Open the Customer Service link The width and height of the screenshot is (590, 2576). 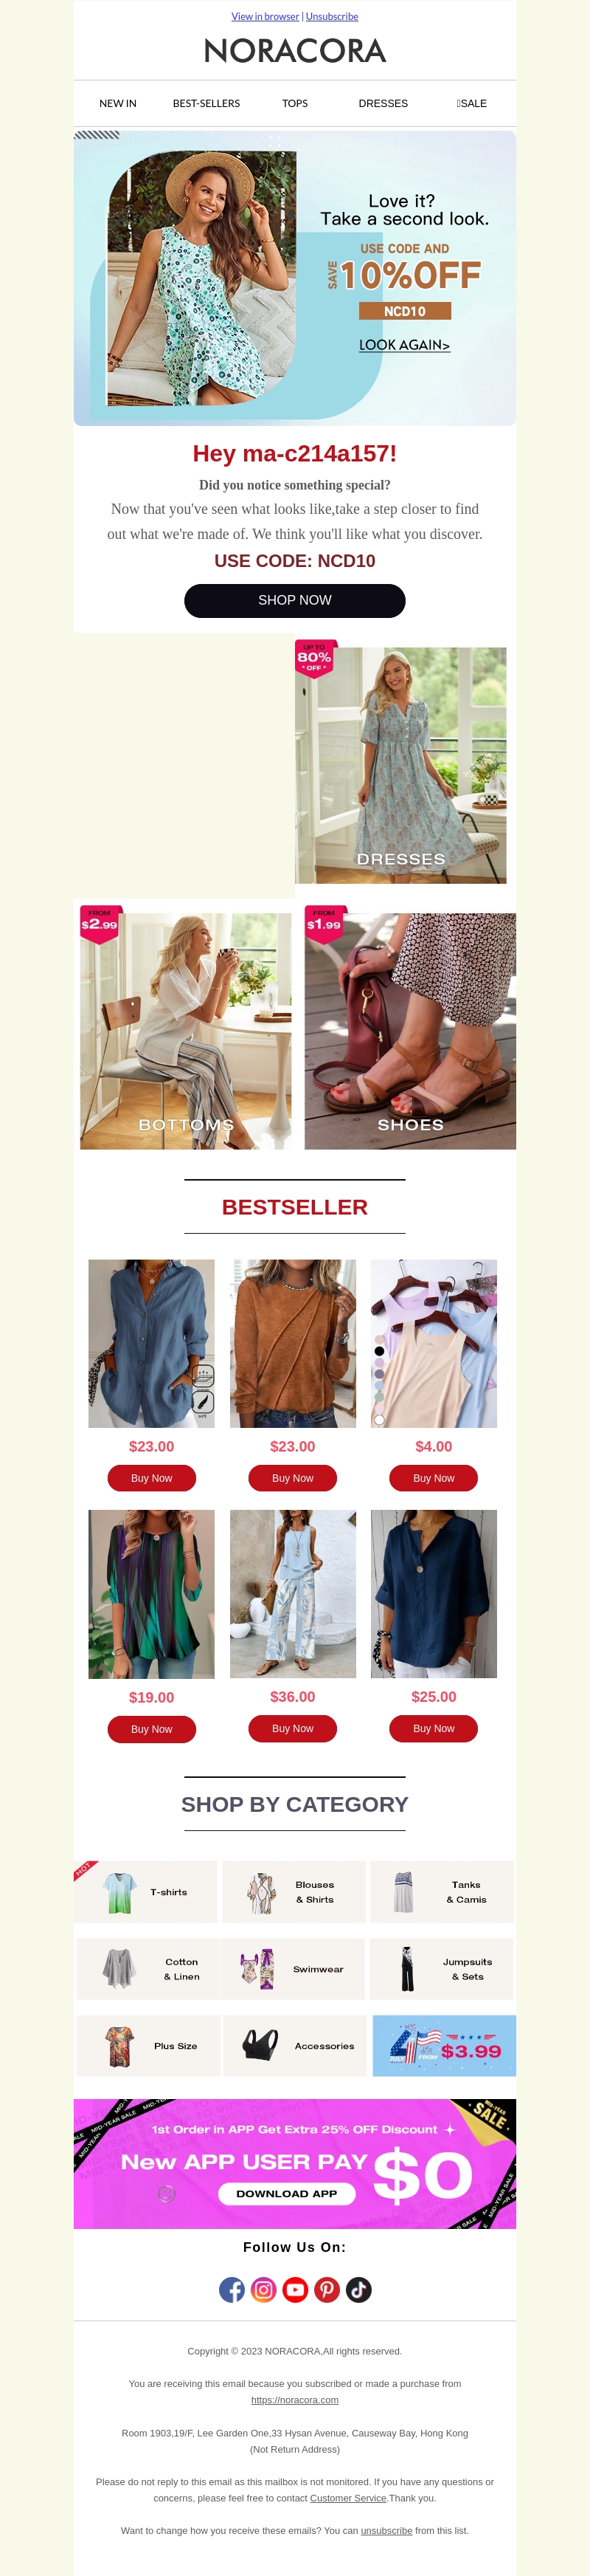[347, 2497]
